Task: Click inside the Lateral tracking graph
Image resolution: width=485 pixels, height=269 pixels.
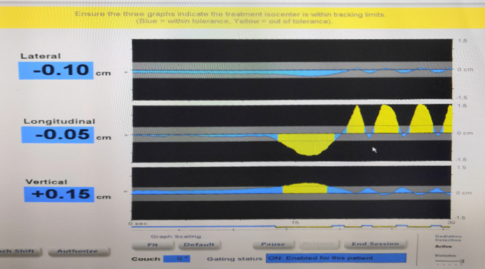Action: coord(291,70)
